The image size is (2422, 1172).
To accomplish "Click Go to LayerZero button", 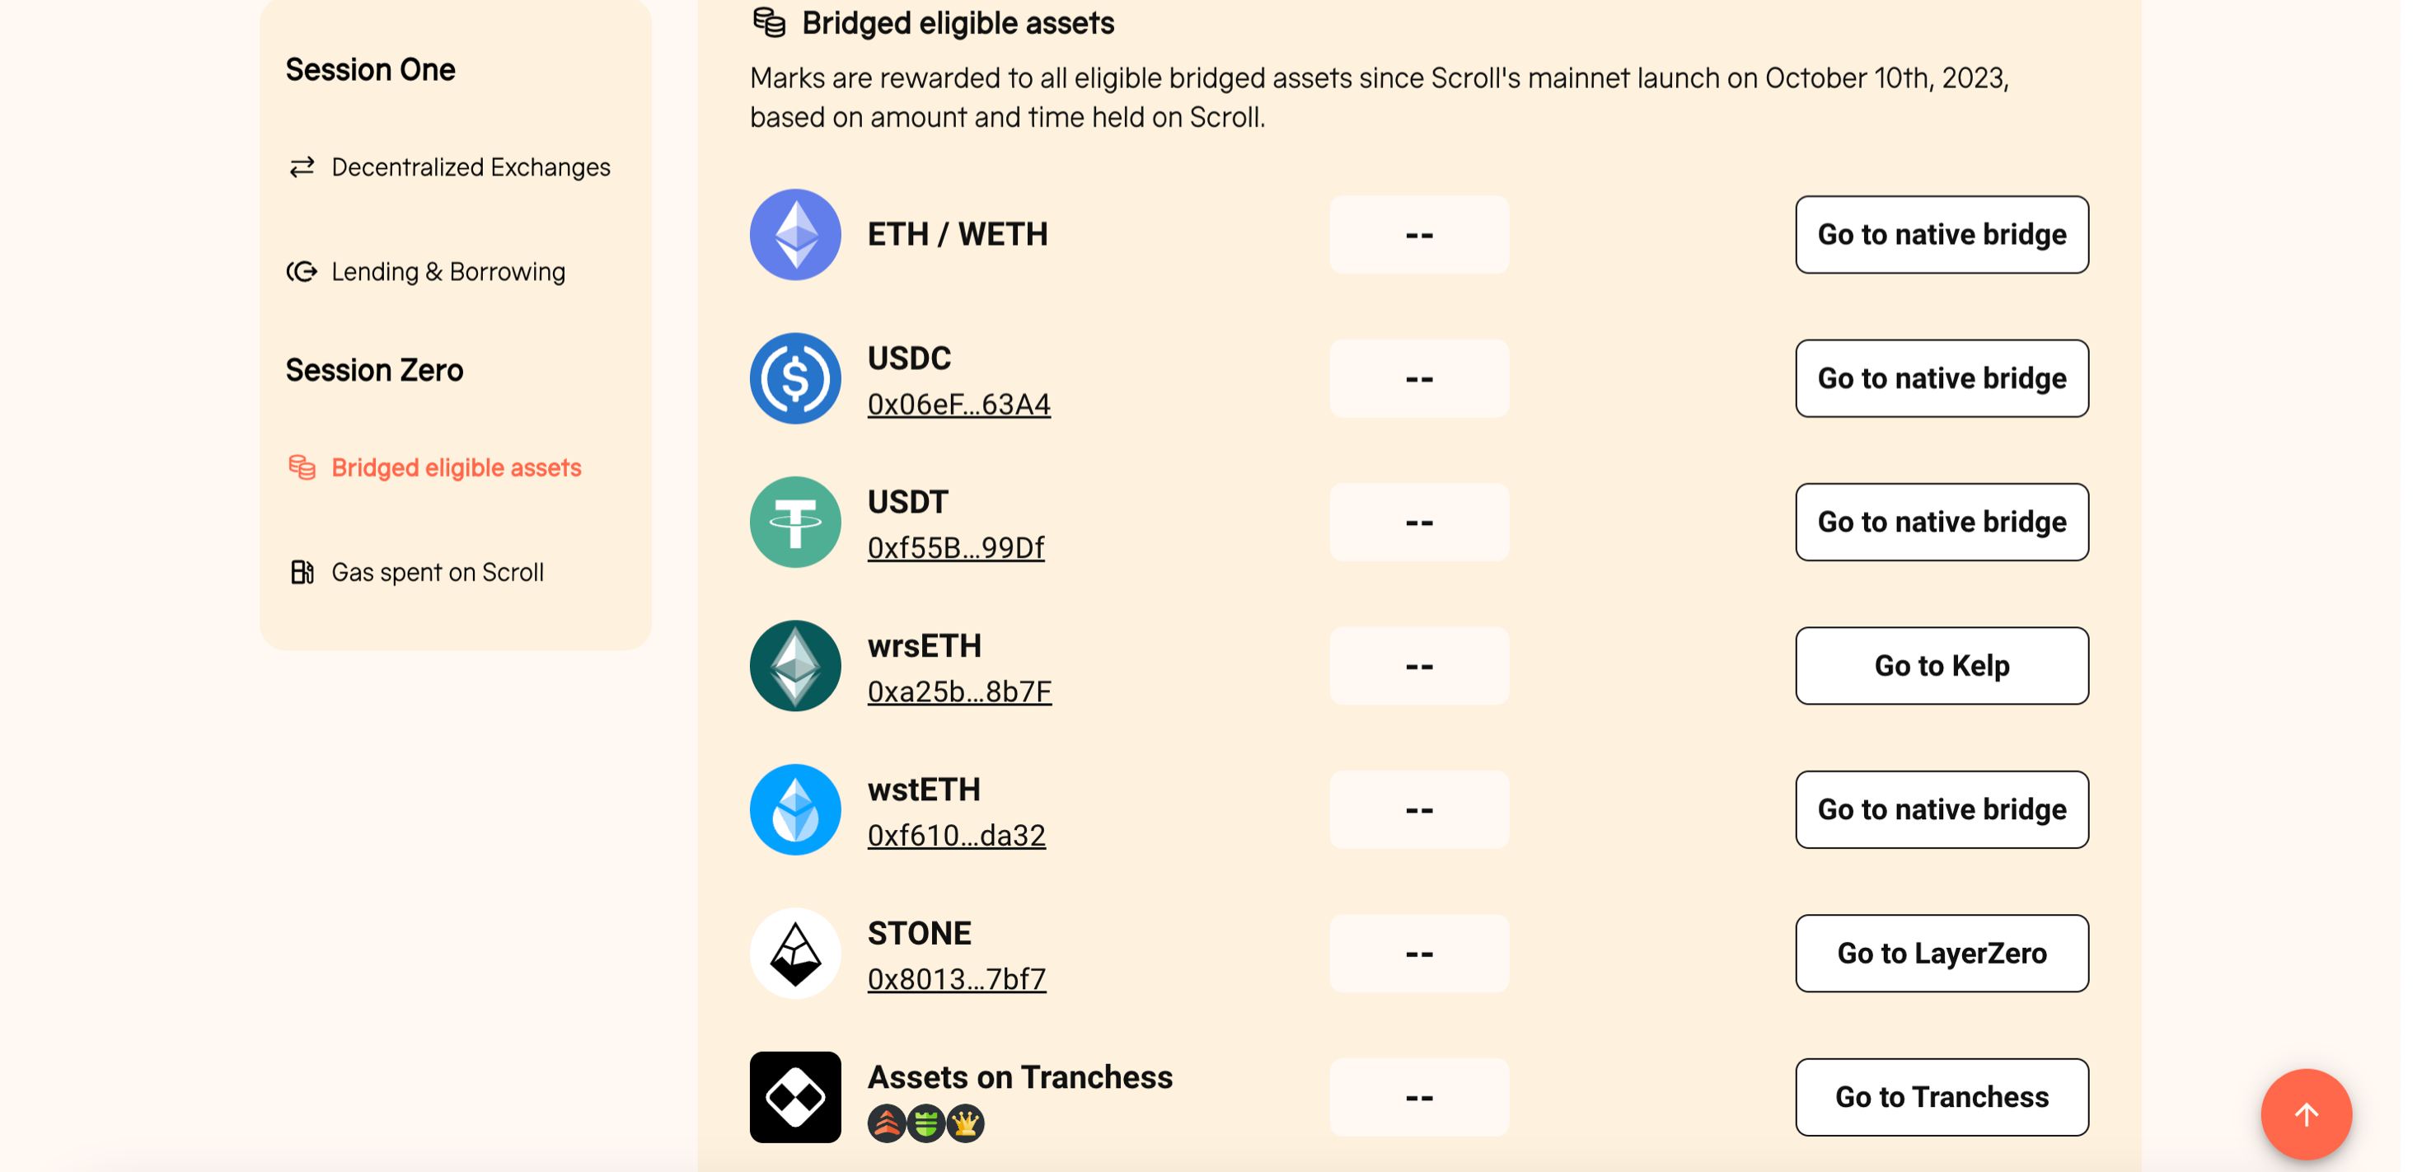I will tap(1942, 954).
